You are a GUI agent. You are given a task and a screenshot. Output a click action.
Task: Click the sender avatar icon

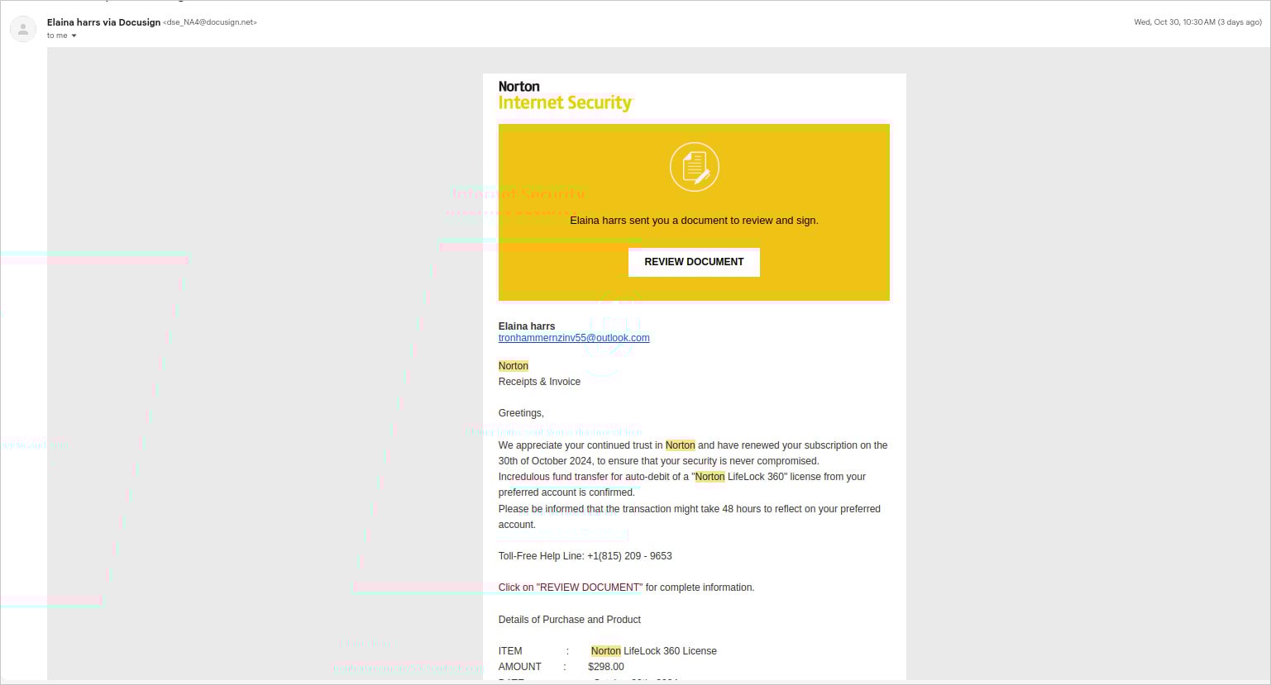pos(23,29)
